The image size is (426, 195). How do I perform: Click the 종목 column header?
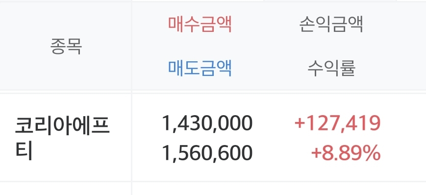(66, 47)
